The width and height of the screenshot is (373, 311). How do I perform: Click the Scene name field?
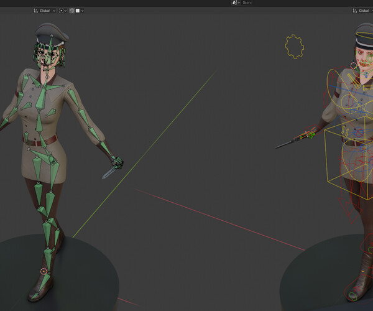click(x=247, y=2)
